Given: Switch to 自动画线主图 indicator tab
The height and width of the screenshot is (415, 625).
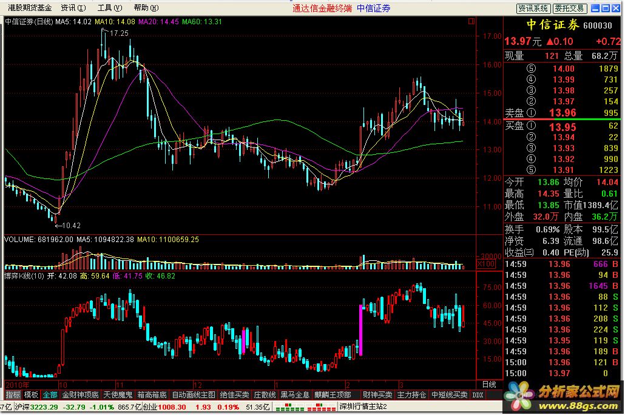Looking at the screenshot, I should [x=194, y=395].
